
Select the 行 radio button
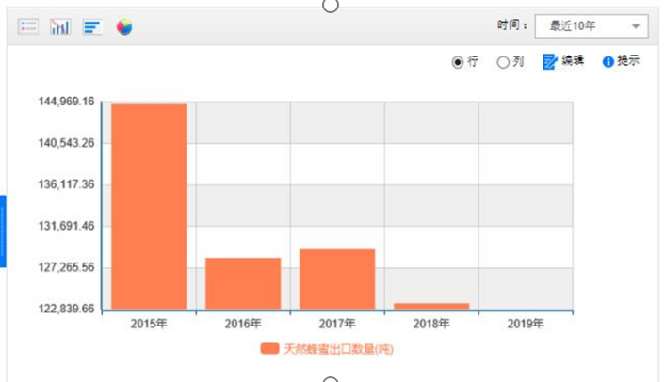tap(457, 62)
